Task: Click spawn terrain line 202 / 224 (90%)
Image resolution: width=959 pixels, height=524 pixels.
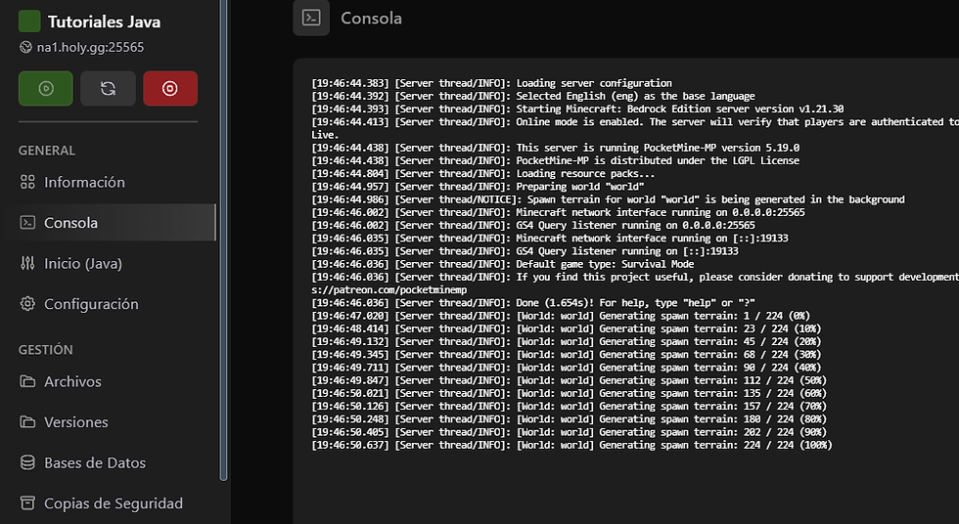Action: click(x=570, y=432)
